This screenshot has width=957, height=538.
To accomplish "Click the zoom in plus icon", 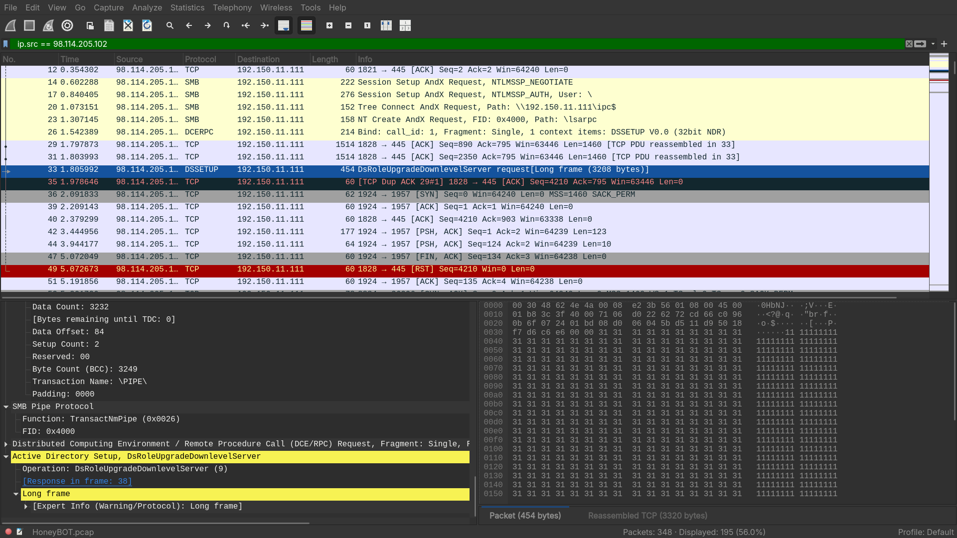I will click(x=329, y=25).
